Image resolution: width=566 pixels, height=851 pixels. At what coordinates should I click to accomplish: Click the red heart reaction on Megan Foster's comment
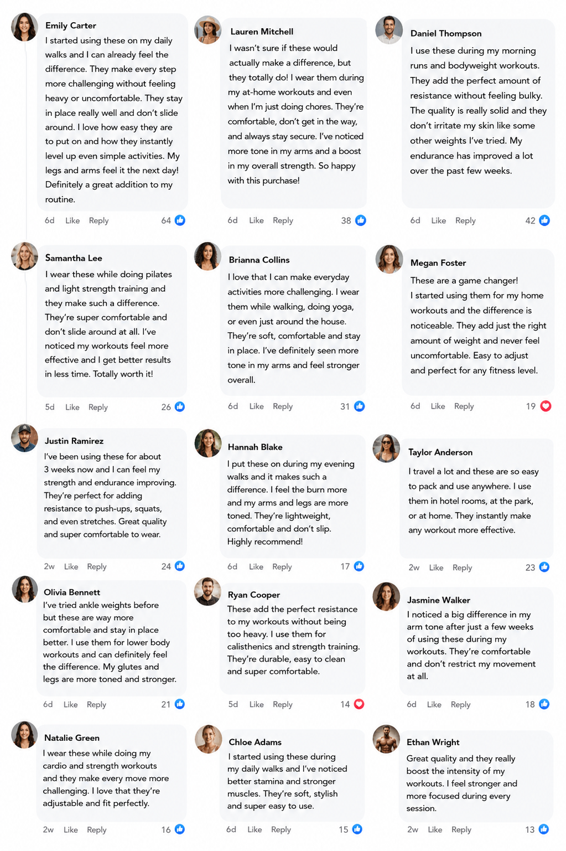546,406
